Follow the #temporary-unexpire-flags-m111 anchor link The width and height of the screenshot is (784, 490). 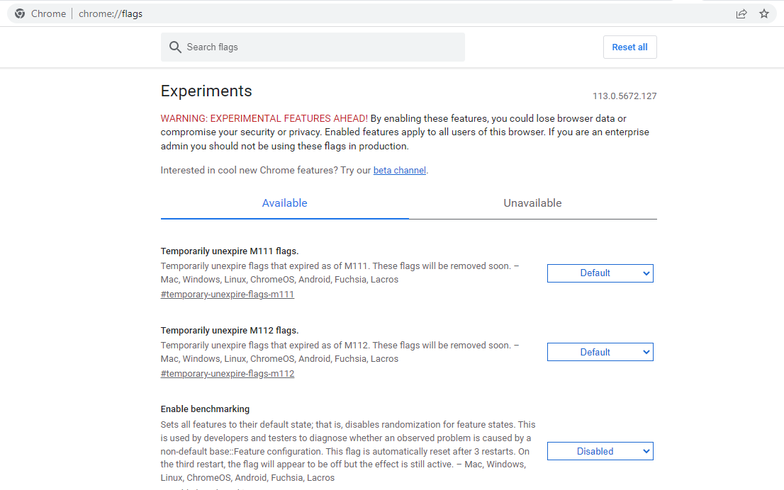pyautogui.click(x=228, y=295)
